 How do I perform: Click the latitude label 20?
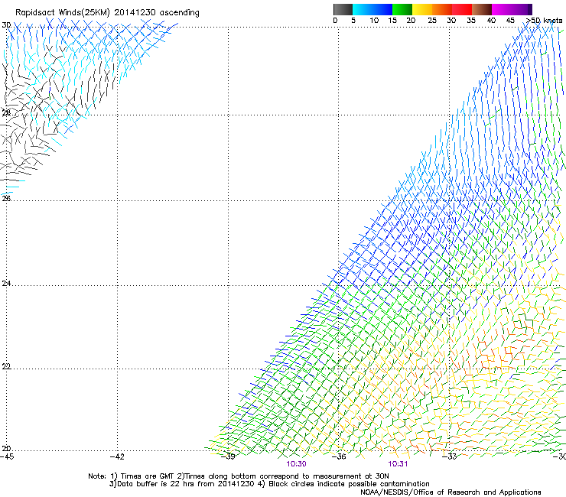6,449
